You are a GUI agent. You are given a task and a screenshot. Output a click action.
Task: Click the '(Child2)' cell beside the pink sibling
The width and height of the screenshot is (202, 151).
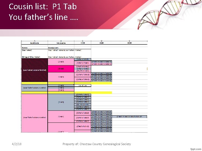click(61, 117)
